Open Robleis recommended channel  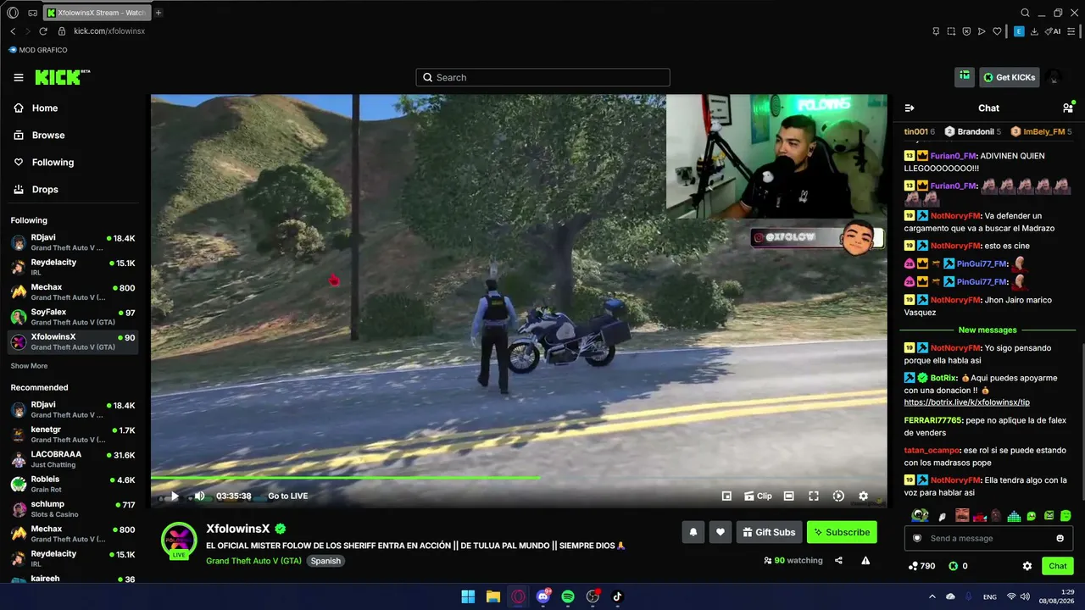[x=73, y=484]
